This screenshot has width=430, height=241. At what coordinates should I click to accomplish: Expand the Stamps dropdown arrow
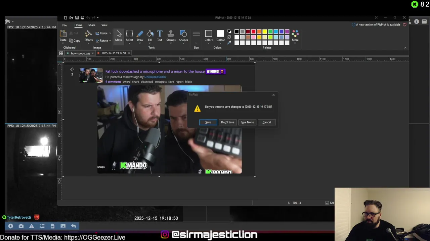171,43
